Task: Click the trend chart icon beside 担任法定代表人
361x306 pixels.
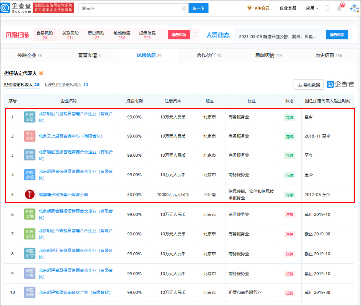Action: click(42, 73)
